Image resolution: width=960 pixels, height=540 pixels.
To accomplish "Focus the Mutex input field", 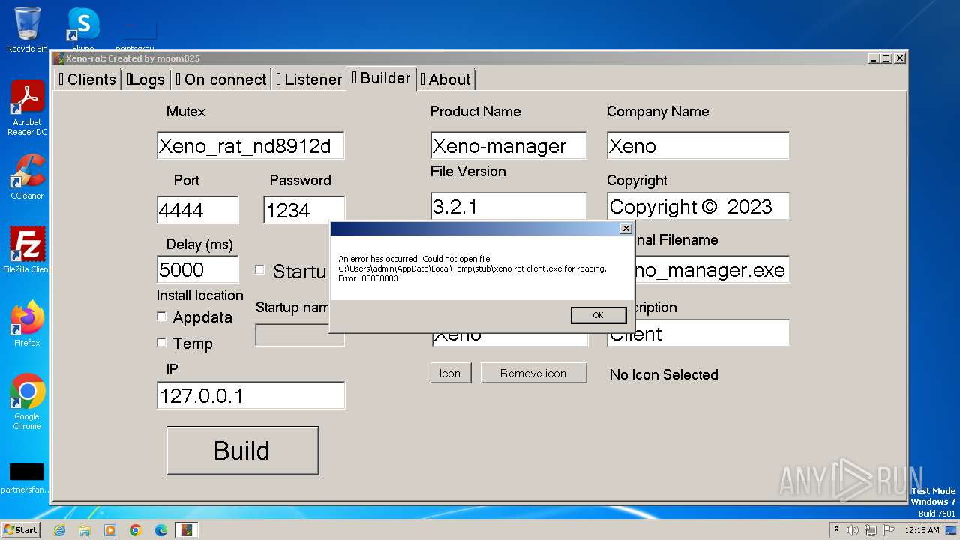I will pos(250,145).
